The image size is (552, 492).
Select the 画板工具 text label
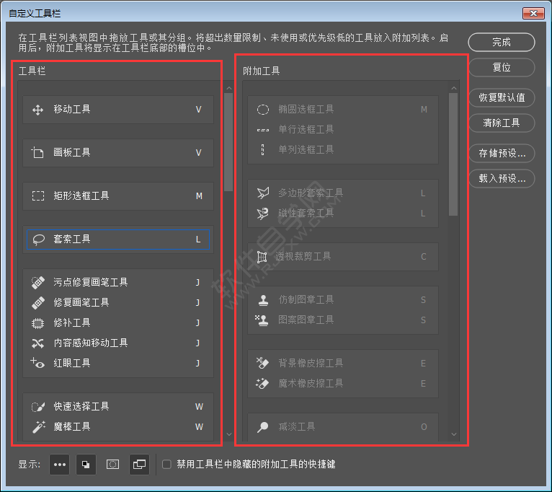tap(72, 153)
